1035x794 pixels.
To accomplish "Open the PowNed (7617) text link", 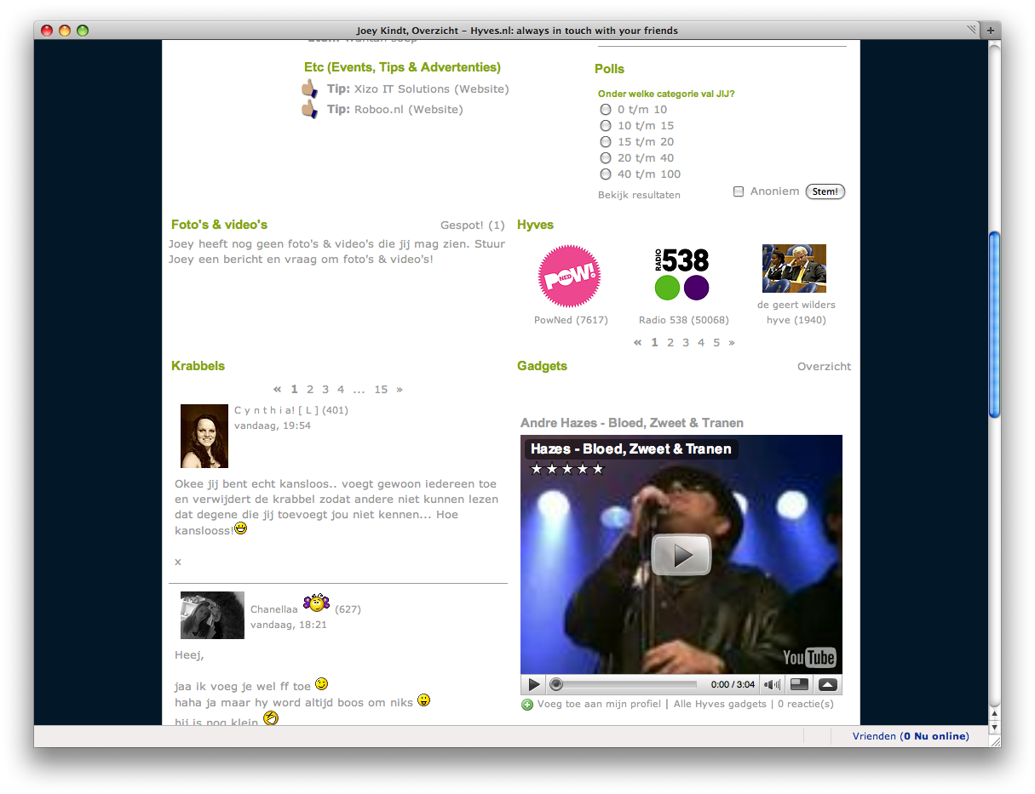I will click(571, 321).
